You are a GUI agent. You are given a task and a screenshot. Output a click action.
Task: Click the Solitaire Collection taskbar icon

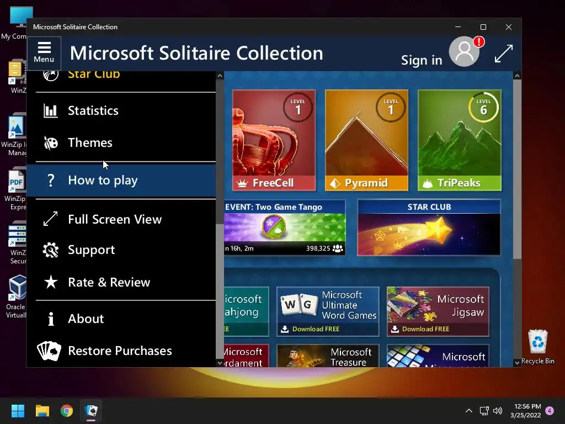[91, 411]
